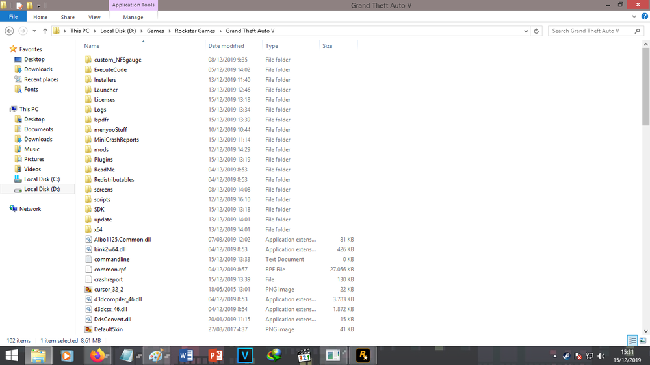Select Pictures under This PC
The image size is (650, 365).
[x=34, y=159]
